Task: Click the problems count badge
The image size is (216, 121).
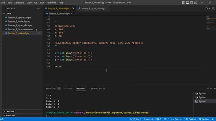Action: [59, 88]
